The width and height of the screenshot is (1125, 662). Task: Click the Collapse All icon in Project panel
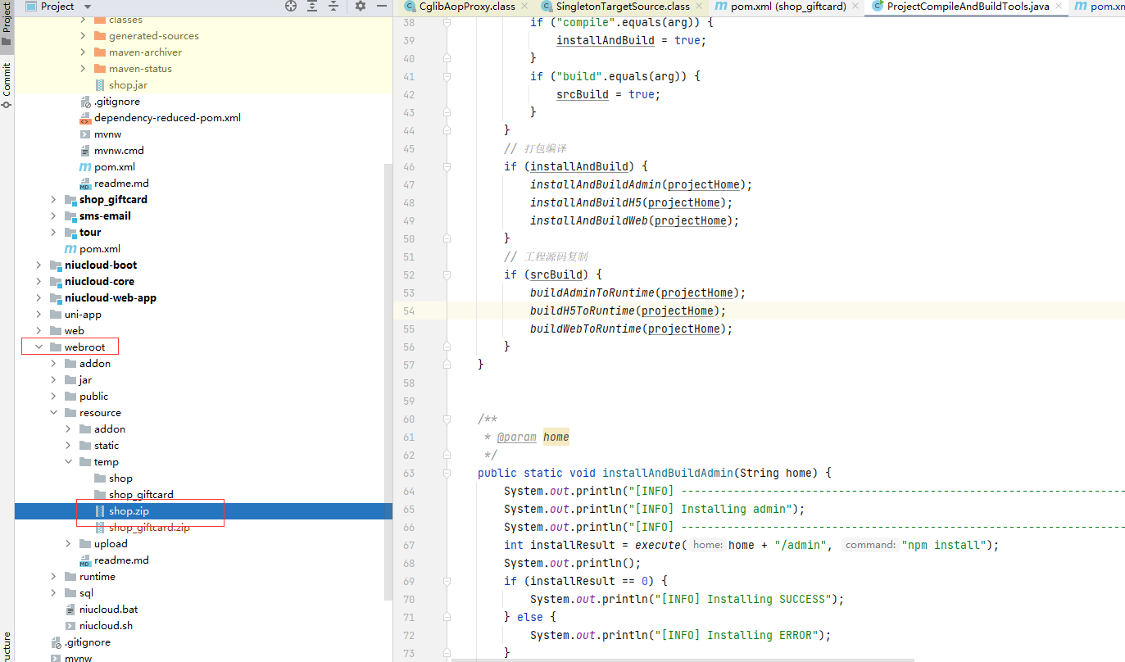tap(333, 6)
